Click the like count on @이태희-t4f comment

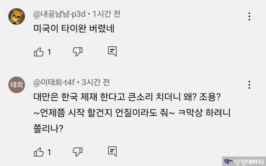[x=49, y=152]
